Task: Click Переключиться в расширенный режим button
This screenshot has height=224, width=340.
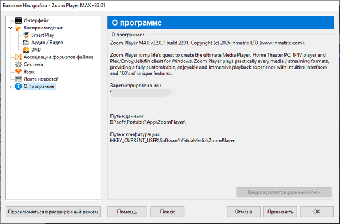Action: 53,212
